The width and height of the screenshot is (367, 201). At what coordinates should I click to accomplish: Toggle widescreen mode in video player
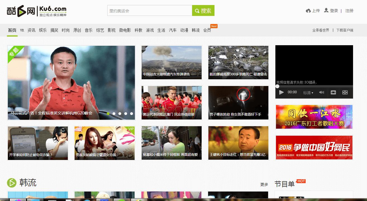[333, 92]
